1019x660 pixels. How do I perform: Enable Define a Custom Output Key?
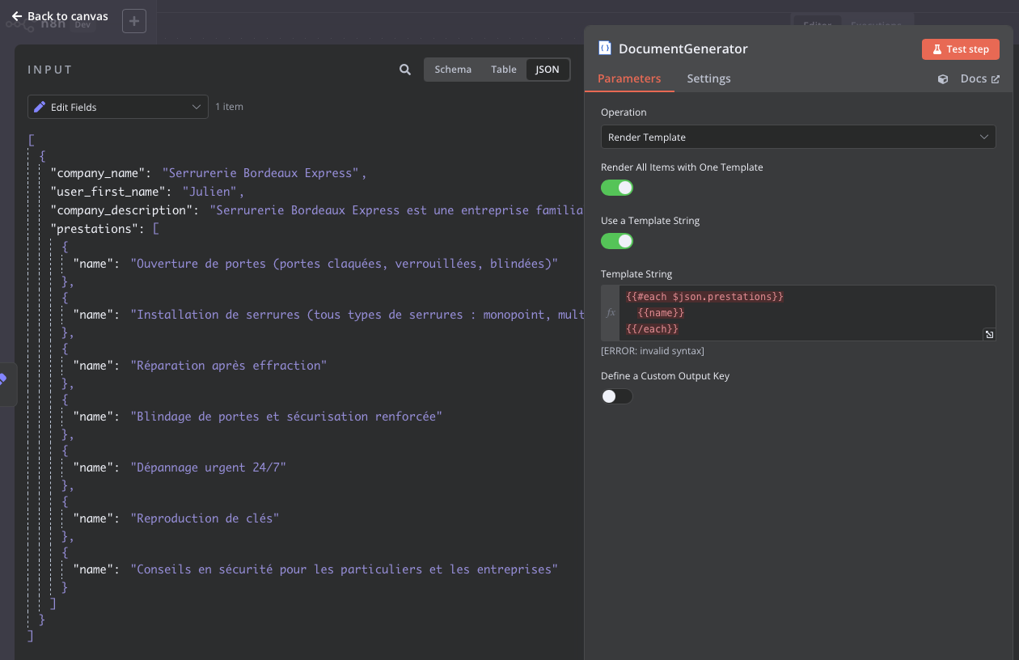click(x=617, y=396)
